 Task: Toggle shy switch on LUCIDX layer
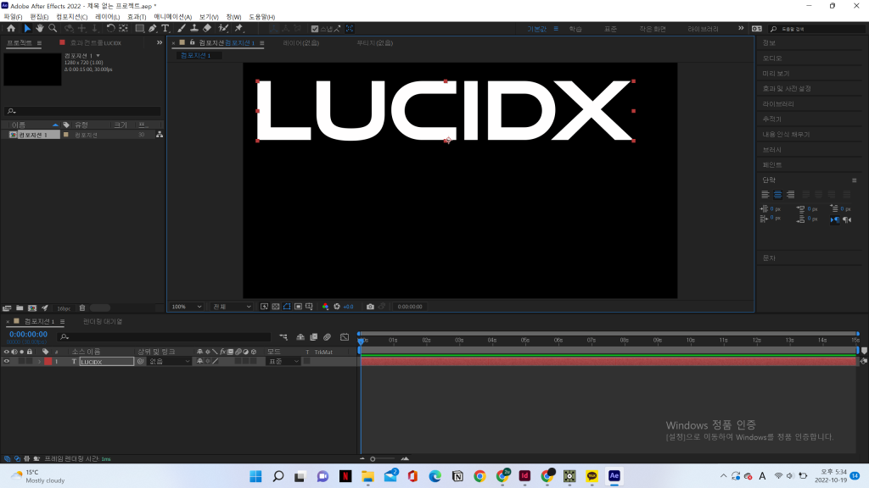coord(199,361)
